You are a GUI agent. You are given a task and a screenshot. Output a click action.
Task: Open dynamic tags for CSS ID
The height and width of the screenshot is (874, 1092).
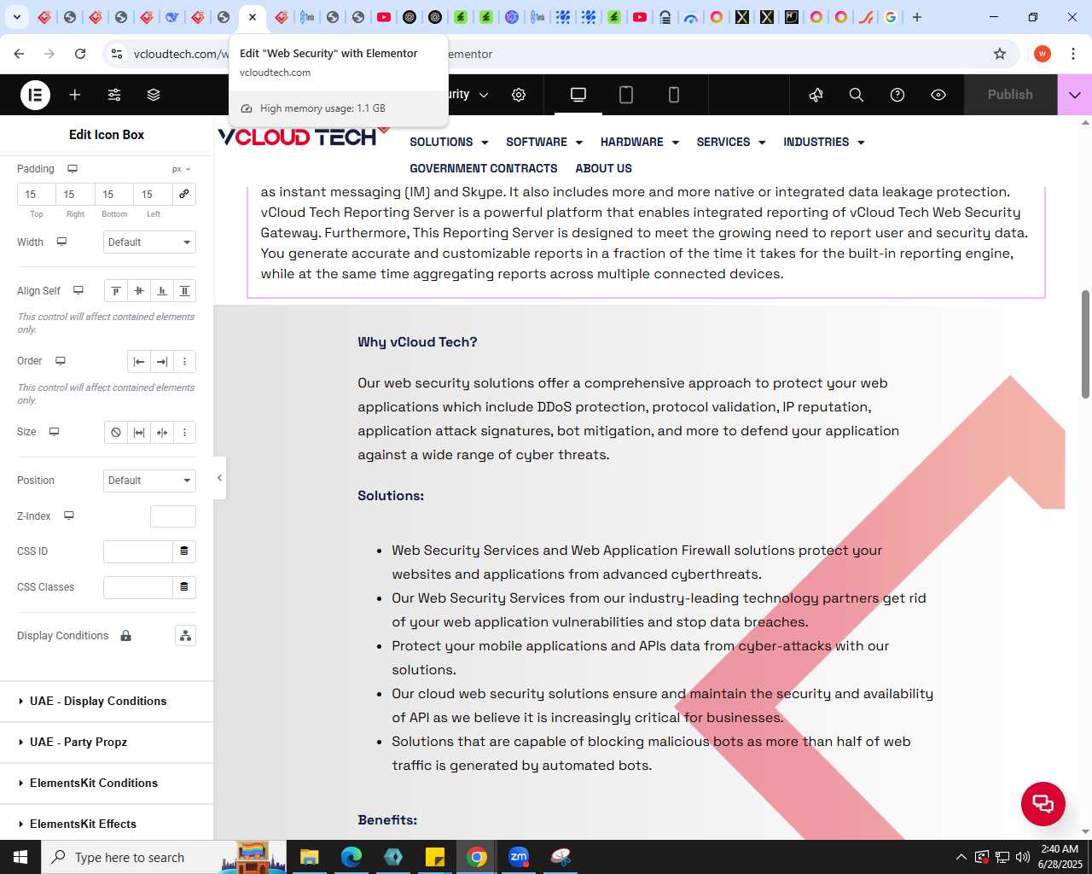click(x=184, y=551)
